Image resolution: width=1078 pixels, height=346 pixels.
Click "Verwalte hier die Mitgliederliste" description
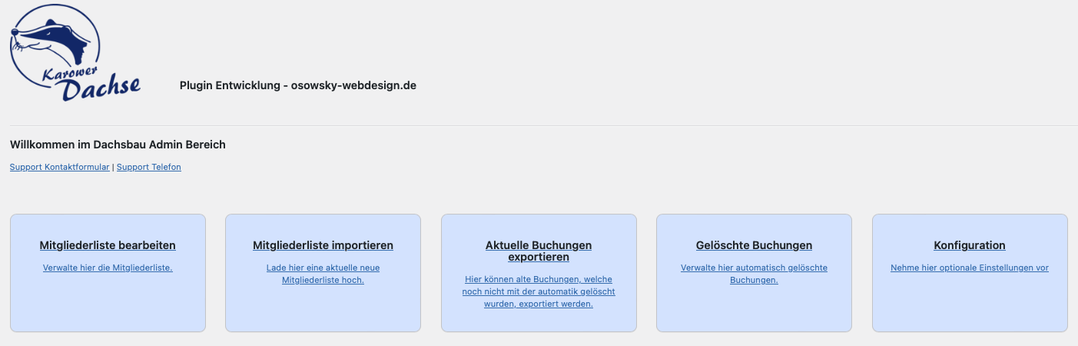click(108, 268)
